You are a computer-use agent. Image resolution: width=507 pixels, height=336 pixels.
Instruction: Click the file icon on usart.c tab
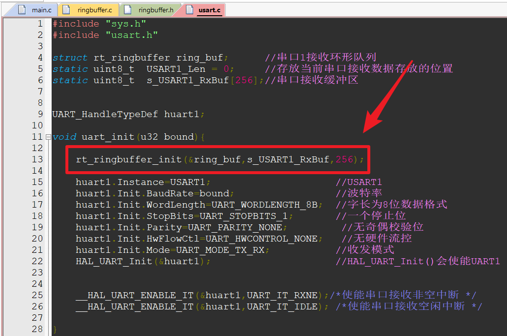[189, 10]
